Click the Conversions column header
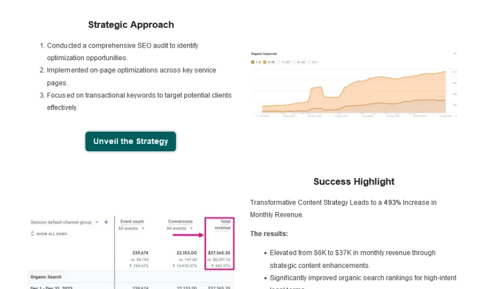 pyautogui.click(x=180, y=222)
